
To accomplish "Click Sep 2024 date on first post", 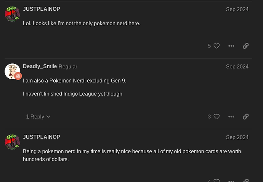I will (x=237, y=9).
